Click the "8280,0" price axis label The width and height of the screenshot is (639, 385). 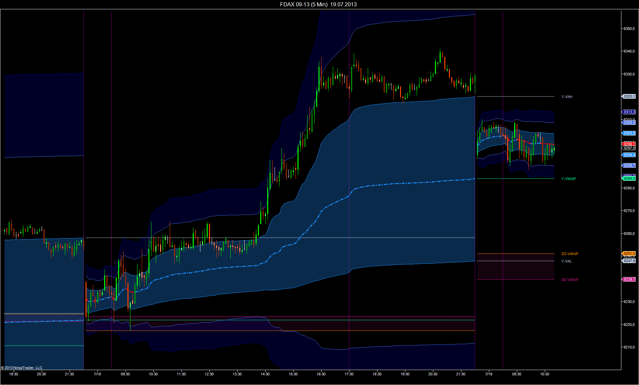629,188
